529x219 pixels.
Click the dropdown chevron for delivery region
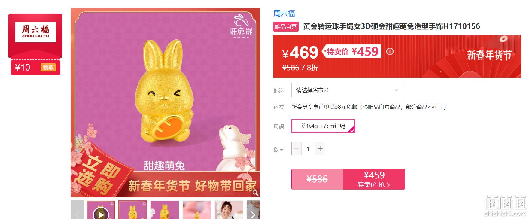tap(396, 90)
